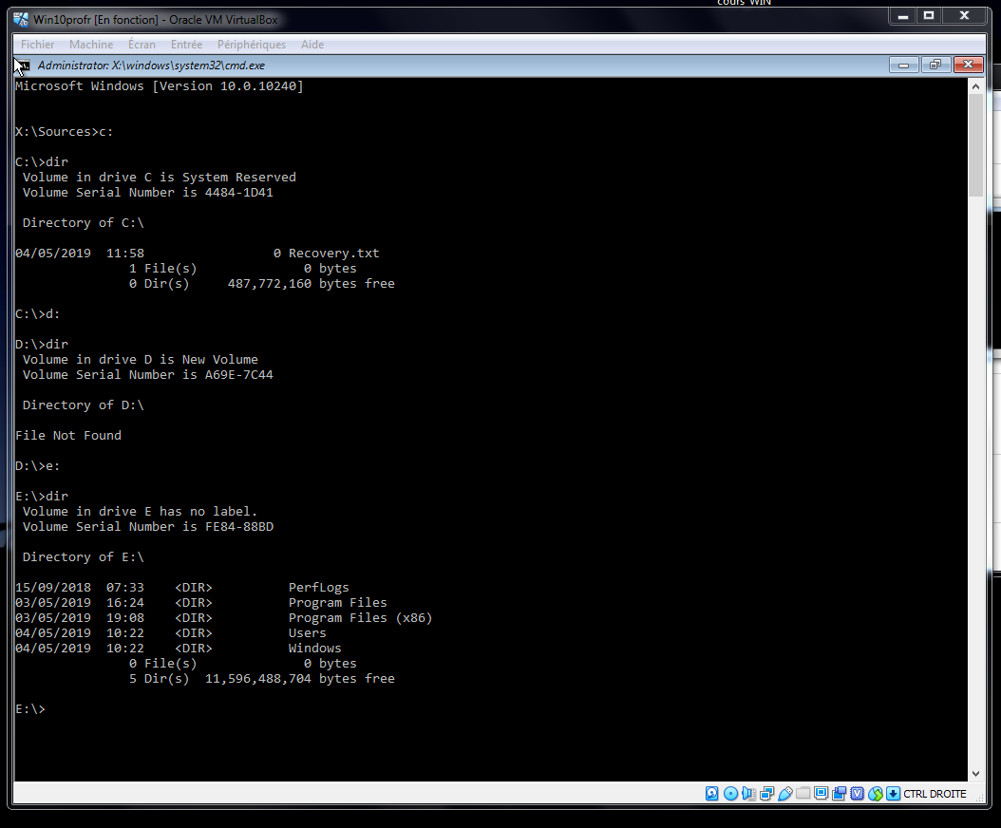Click the Users directory entry
Viewport: 1001px width, 828px height.
point(307,633)
